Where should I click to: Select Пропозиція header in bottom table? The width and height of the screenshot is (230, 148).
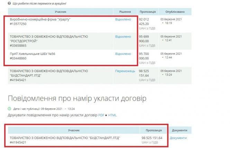click(x=154, y=130)
